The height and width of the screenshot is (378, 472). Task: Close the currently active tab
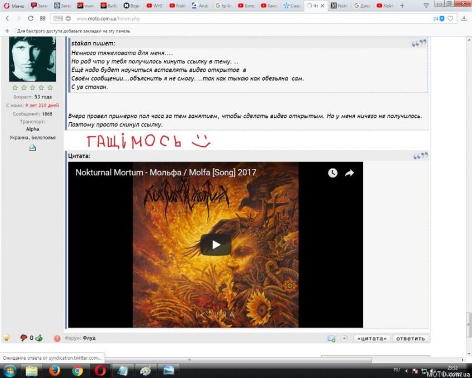tap(323, 6)
